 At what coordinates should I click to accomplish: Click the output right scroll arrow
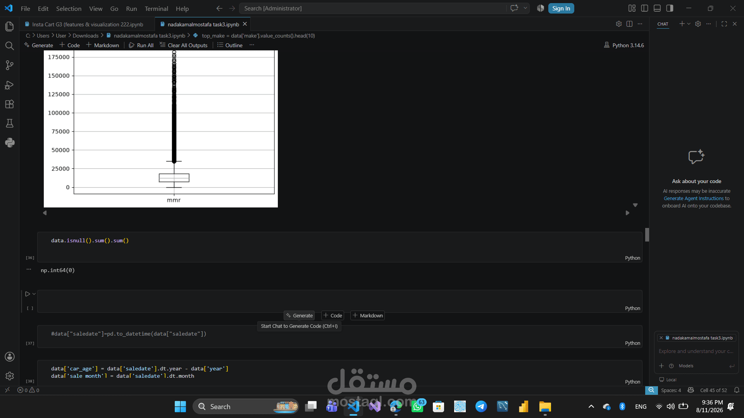click(x=627, y=213)
